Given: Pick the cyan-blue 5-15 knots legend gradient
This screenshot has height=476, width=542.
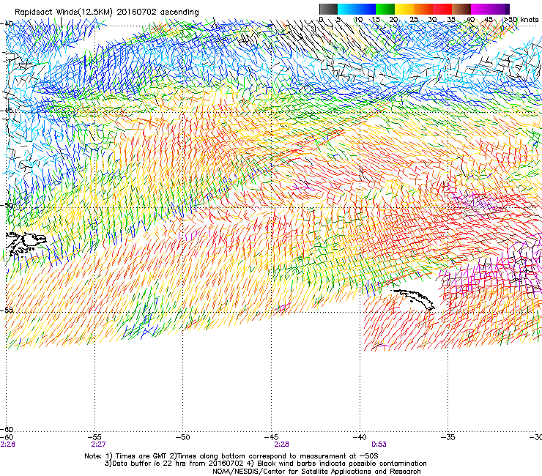Looking at the screenshot, I should click(357, 9).
